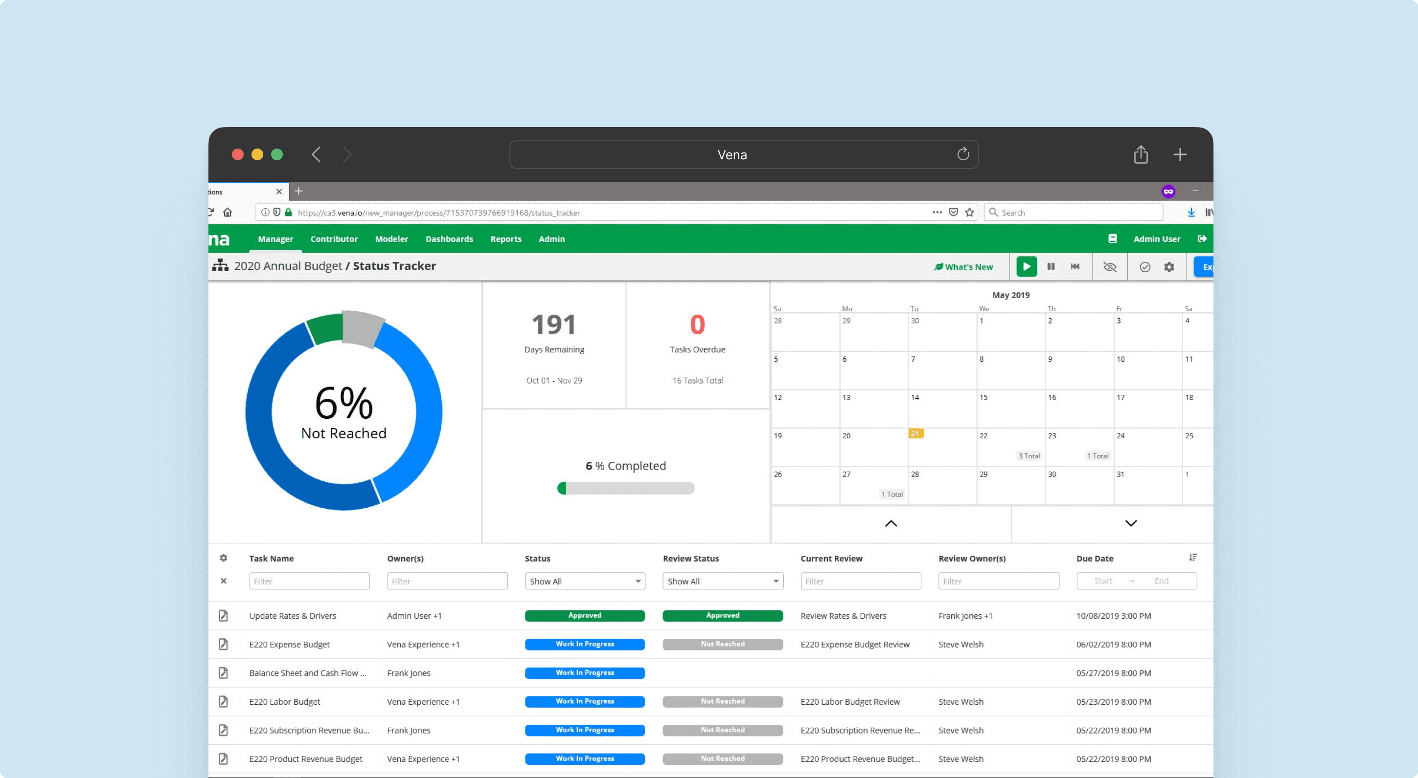Click the document icon for Update Rates & Drivers

pos(223,616)
